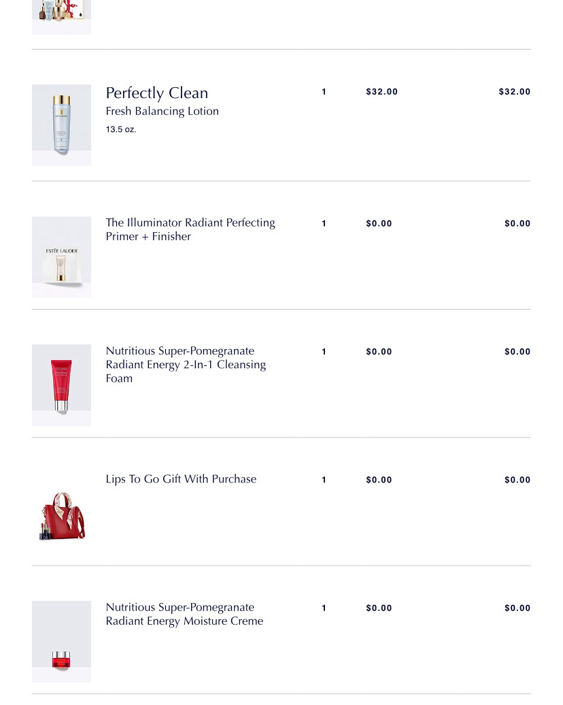Click the red handbag gift thumbnail
Image resolution: width=563 pixels, height=705 pixels.
click(61, 514)
